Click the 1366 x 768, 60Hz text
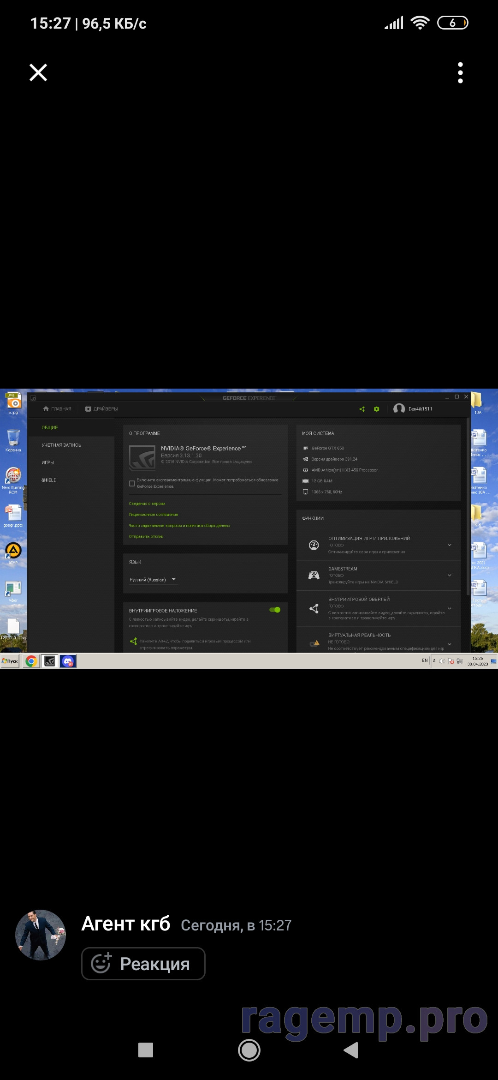This screenshot has width=498, height=1080. pyautogui.click(x=327, y=492)
